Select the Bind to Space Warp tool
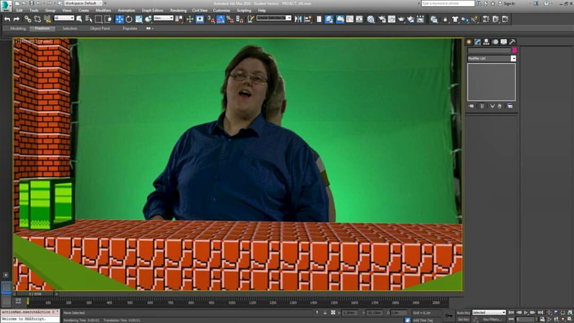 [x=47, y=19]
